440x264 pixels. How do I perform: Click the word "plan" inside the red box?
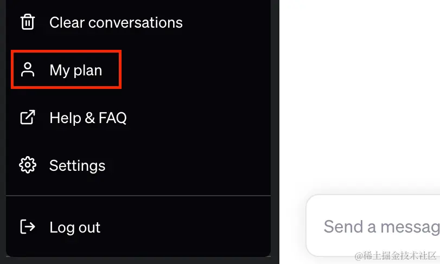coord(88,70)
